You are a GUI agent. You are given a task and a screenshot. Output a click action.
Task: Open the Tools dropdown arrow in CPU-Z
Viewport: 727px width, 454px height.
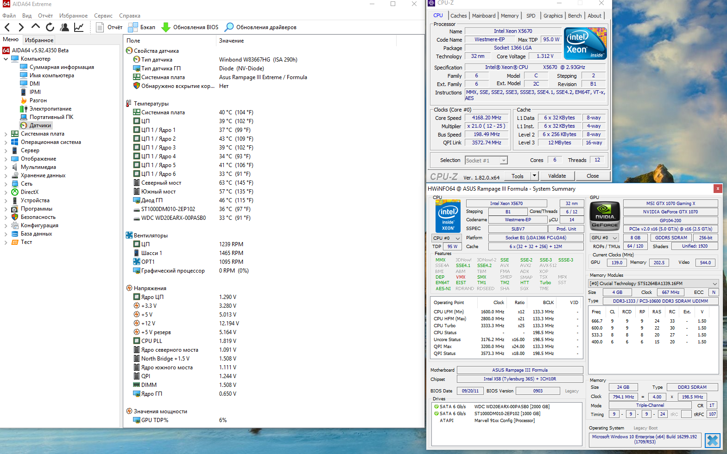pyautogui.click(x=534, y=176)
